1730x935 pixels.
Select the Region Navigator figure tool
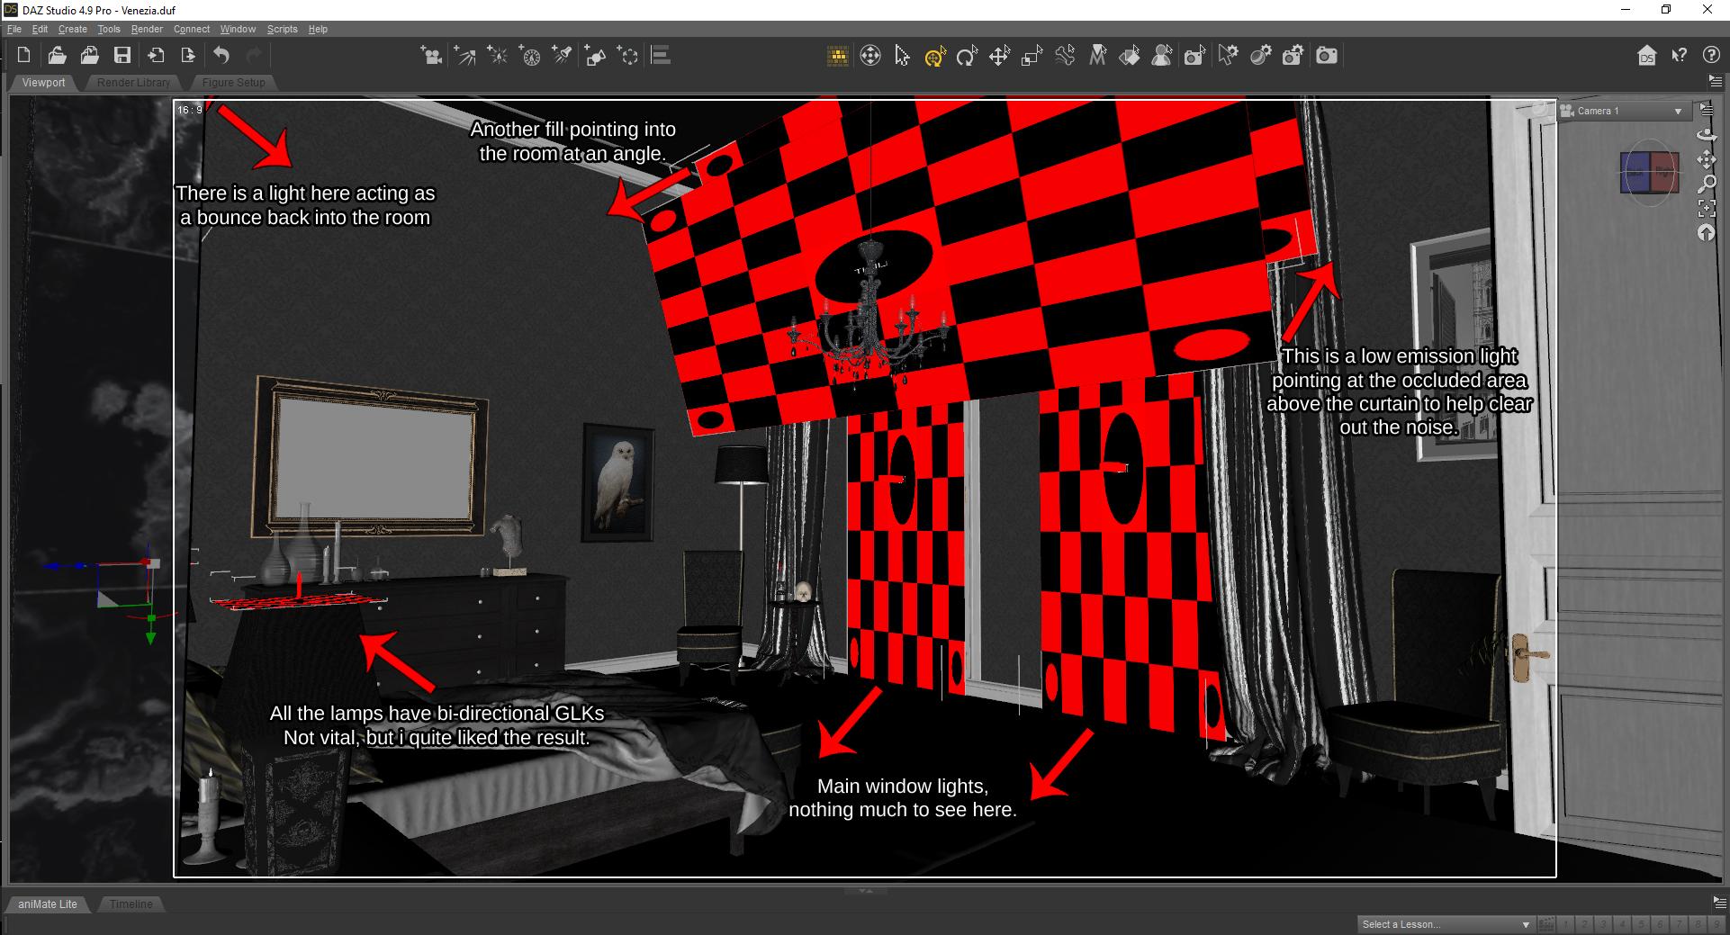tap(1162, 56)
